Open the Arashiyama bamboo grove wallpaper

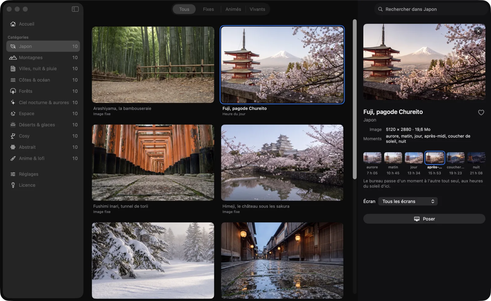click(153, 65)
